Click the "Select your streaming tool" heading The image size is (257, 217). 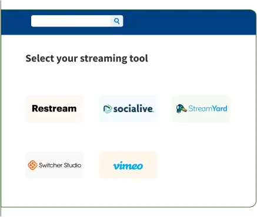(x=86, y=59)
